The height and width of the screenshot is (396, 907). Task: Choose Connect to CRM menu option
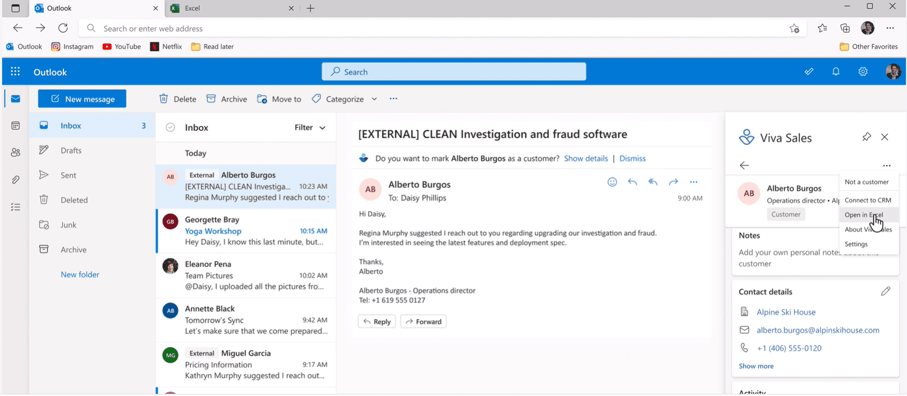click(x=868, y=200)
